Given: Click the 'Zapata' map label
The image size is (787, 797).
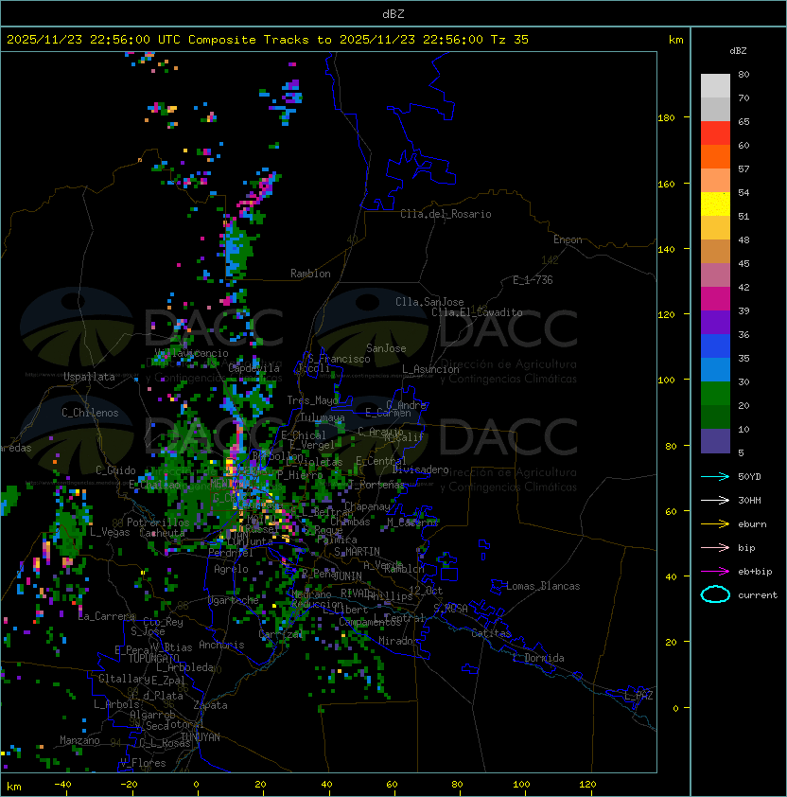Looking at the screenshot, I should tap(210, 705).
